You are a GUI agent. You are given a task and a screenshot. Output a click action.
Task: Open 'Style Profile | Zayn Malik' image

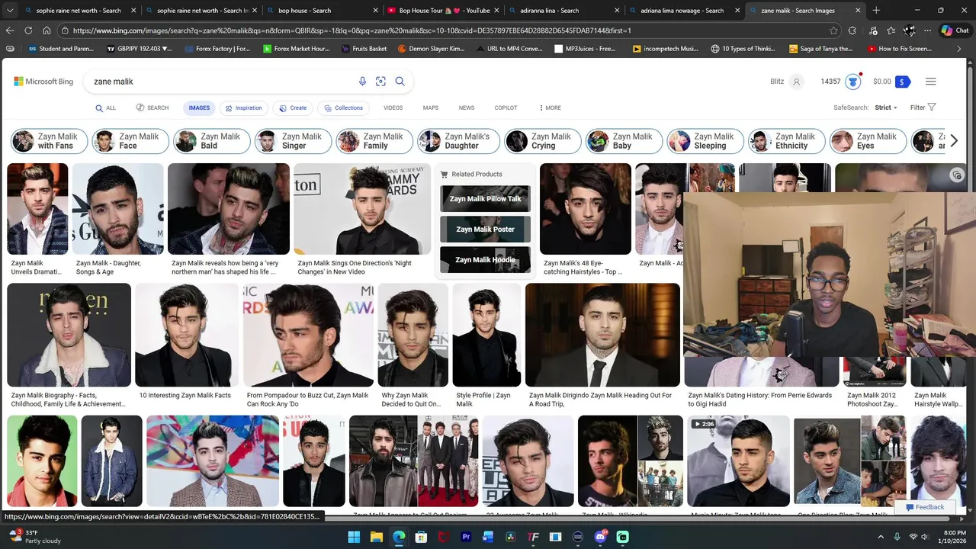click(486, 335)
